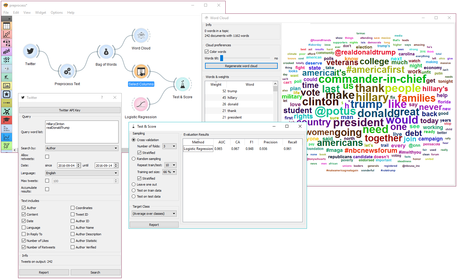Adjust the Words tilt slider handle
Viewport: 457px width, 279px height.
tap(222, 58)
